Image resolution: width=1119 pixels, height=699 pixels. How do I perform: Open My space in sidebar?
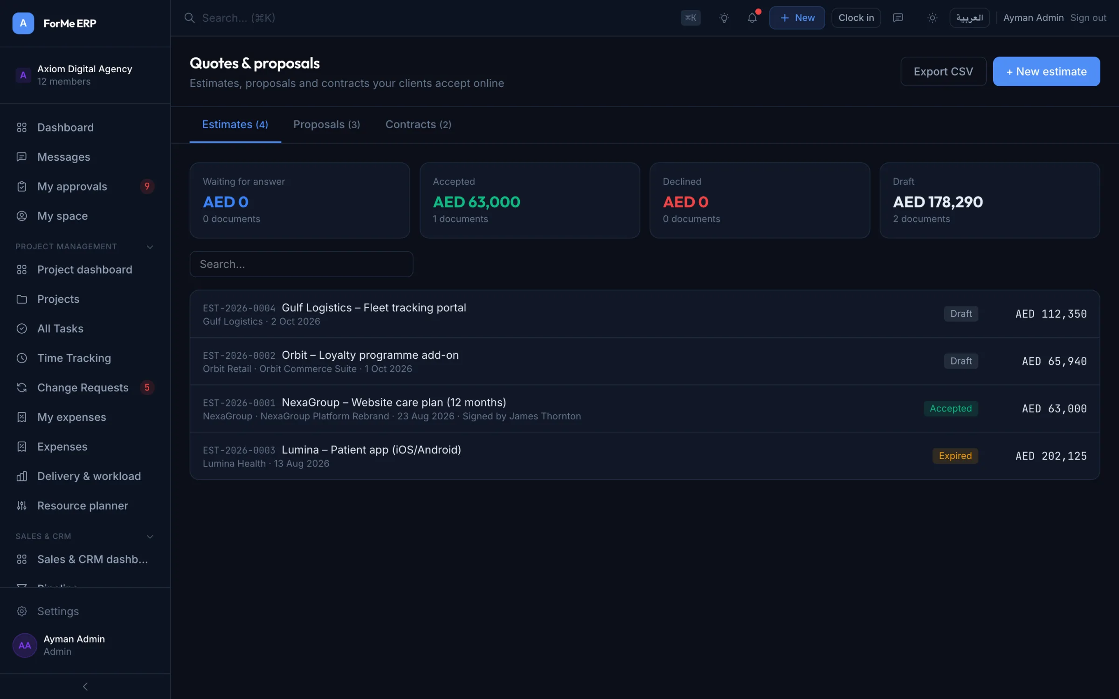(85, 216)
